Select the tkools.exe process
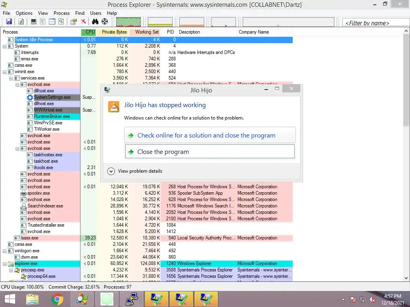410x307 pixels. point(43,167)
